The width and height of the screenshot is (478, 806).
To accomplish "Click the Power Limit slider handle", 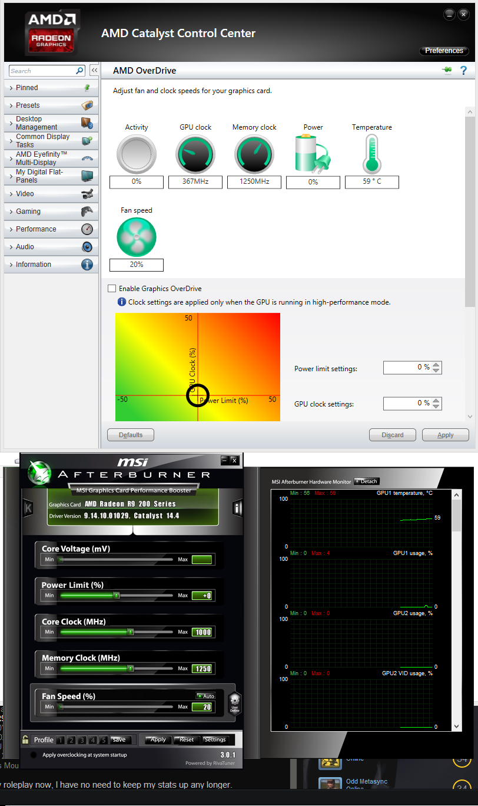I will [116, 596].
